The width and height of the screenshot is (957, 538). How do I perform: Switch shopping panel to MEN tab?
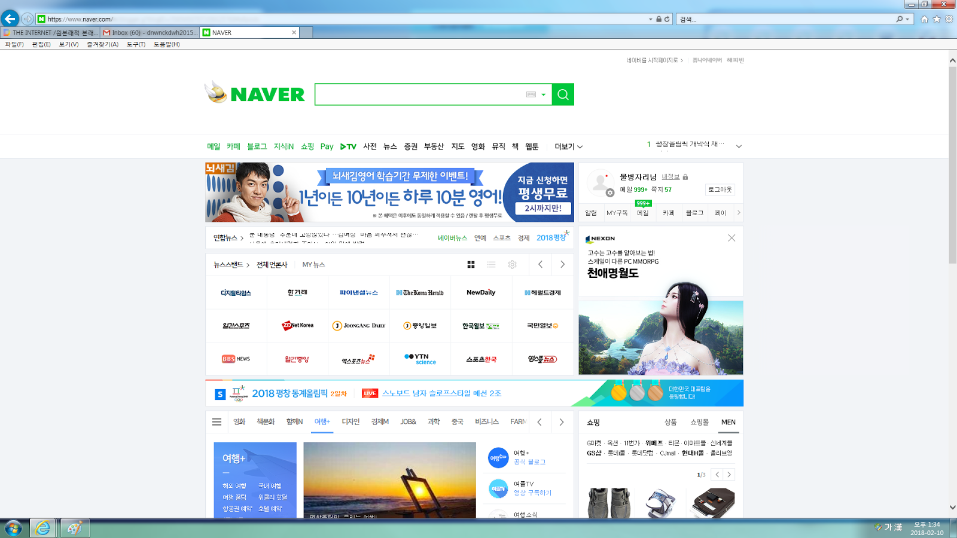point(728,422)
